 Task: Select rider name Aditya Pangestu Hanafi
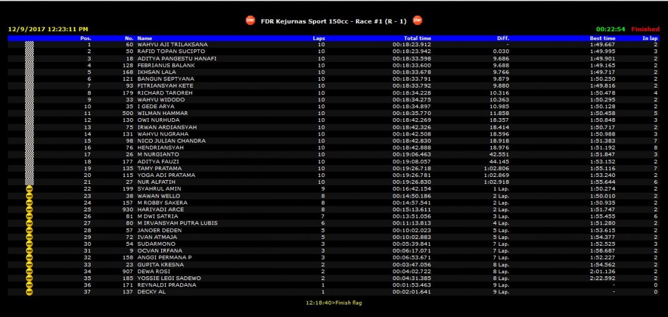point(177,59)
